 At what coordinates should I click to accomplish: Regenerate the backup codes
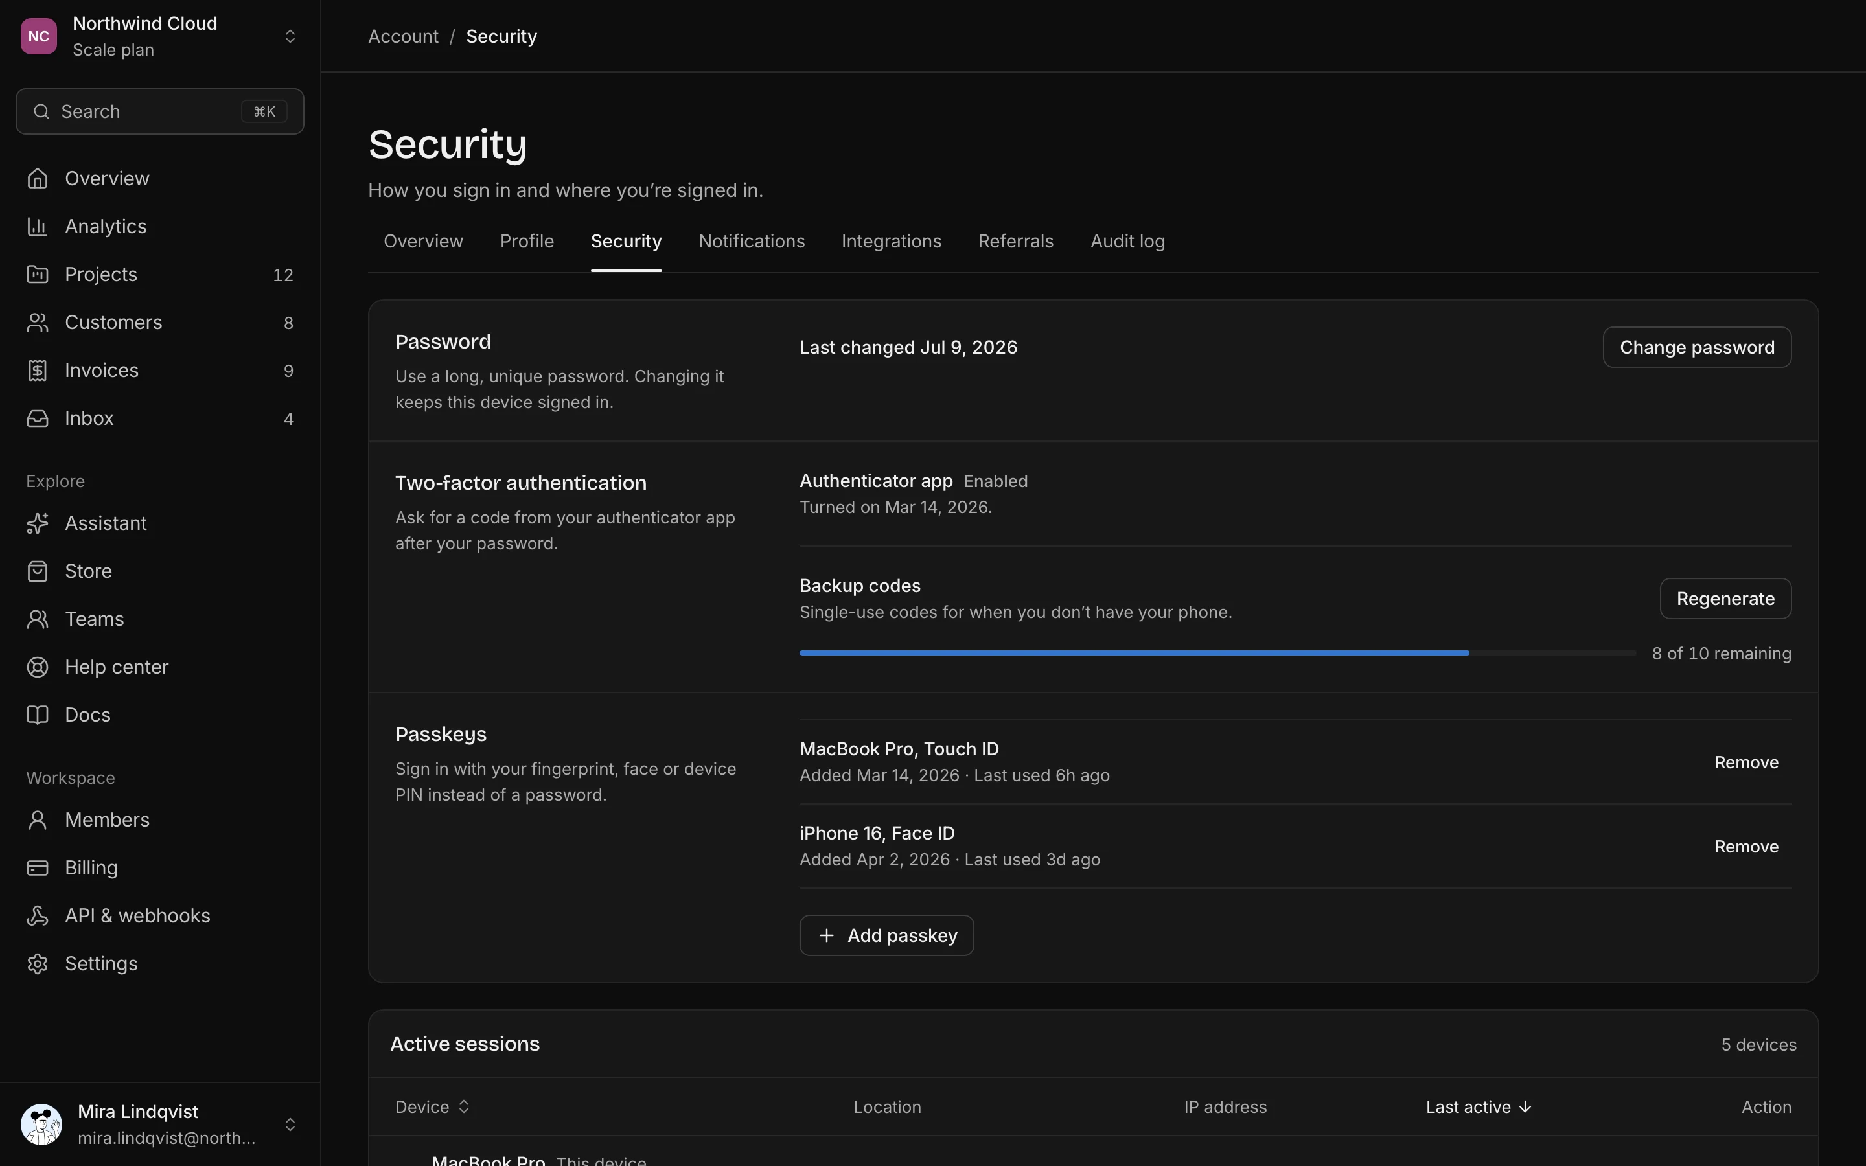(1725, 599)
